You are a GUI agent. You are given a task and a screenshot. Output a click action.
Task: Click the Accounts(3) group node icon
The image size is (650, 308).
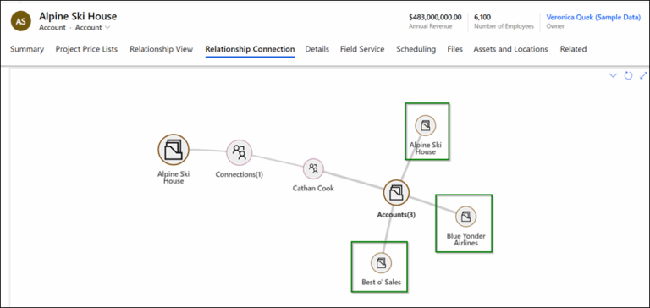coord(396,193)
